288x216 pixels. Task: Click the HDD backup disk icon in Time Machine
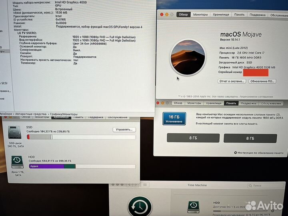[x=194, y=207]
